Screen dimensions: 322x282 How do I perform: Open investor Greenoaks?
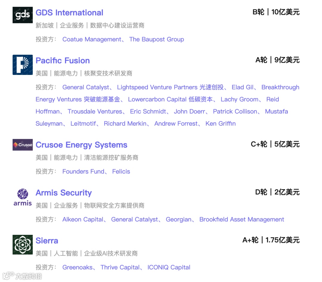pyautogui.click(x=78, y=267)
